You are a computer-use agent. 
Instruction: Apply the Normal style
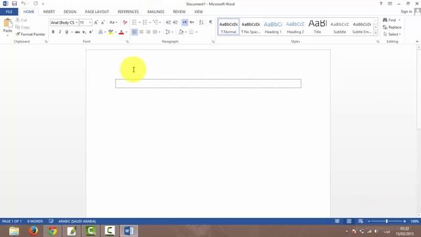(228, 27)
